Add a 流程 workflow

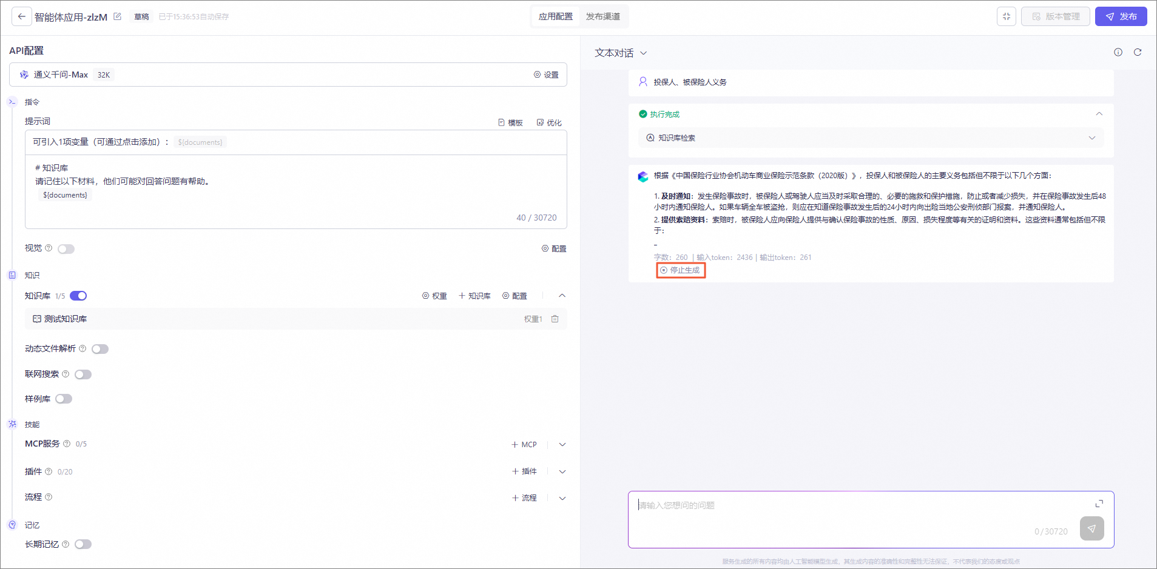(524, 498)
